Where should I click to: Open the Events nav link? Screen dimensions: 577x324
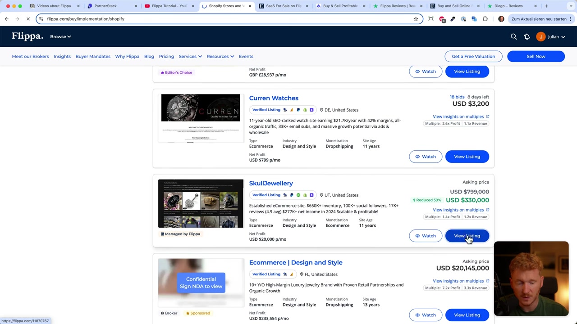(x=246, y=56)
